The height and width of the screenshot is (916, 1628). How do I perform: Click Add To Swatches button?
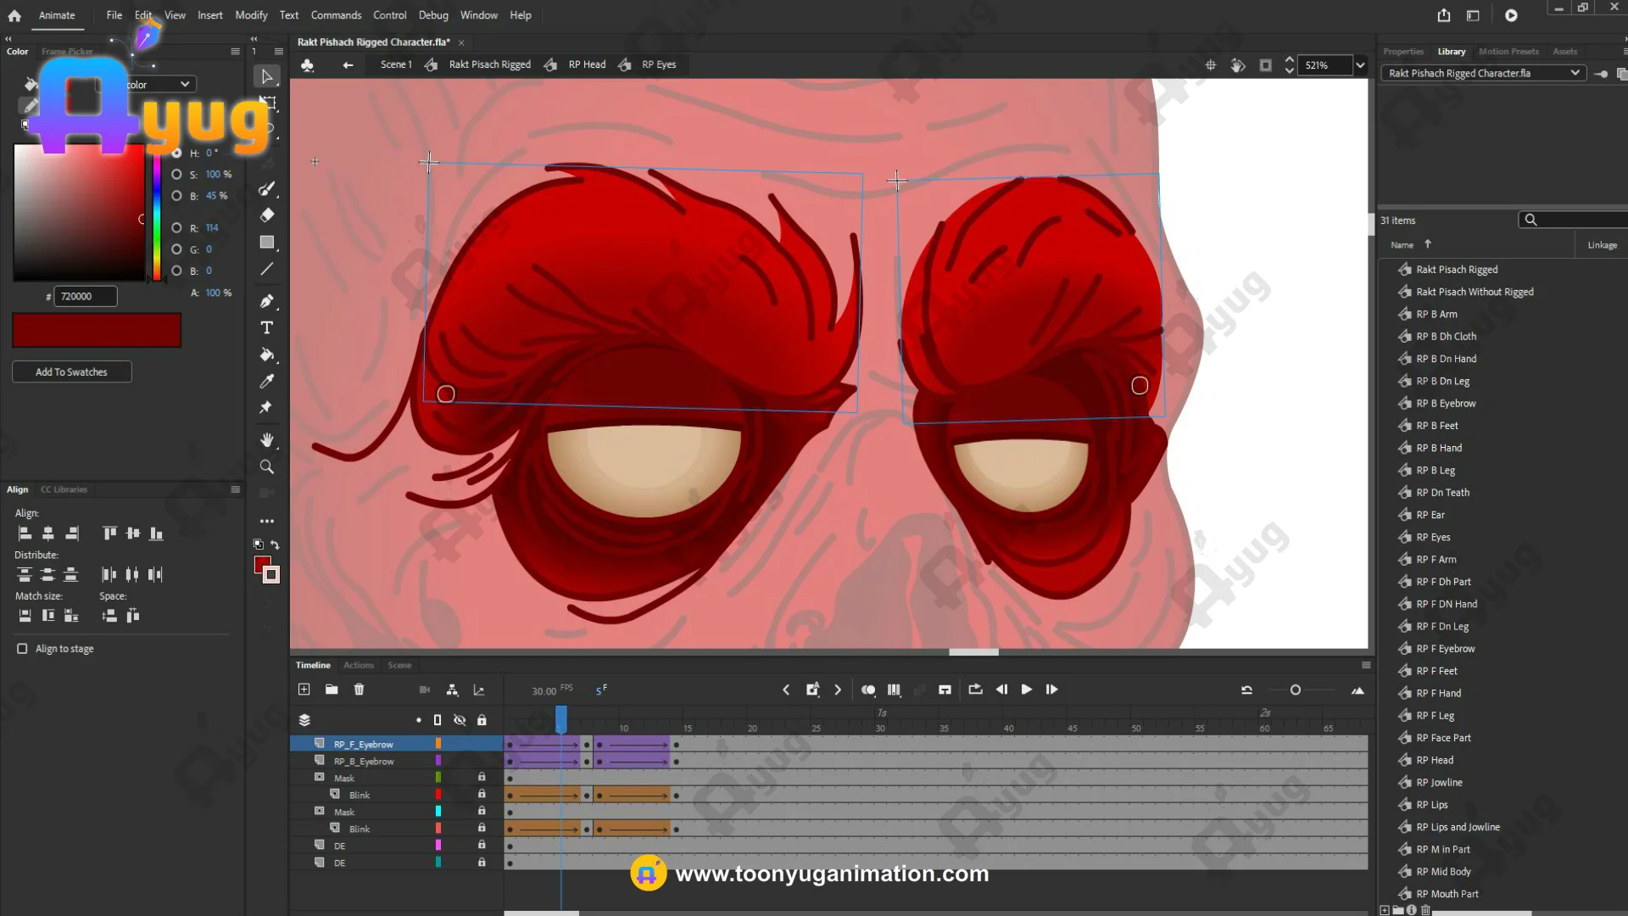point(71,372)
